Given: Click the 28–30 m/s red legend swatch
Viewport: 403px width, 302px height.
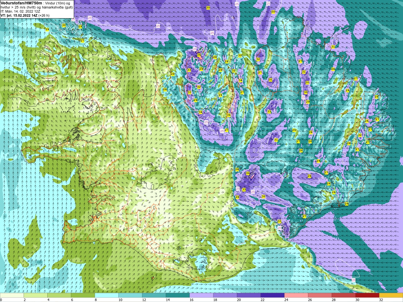Looking at the screenshot, I should coord(343,295).
